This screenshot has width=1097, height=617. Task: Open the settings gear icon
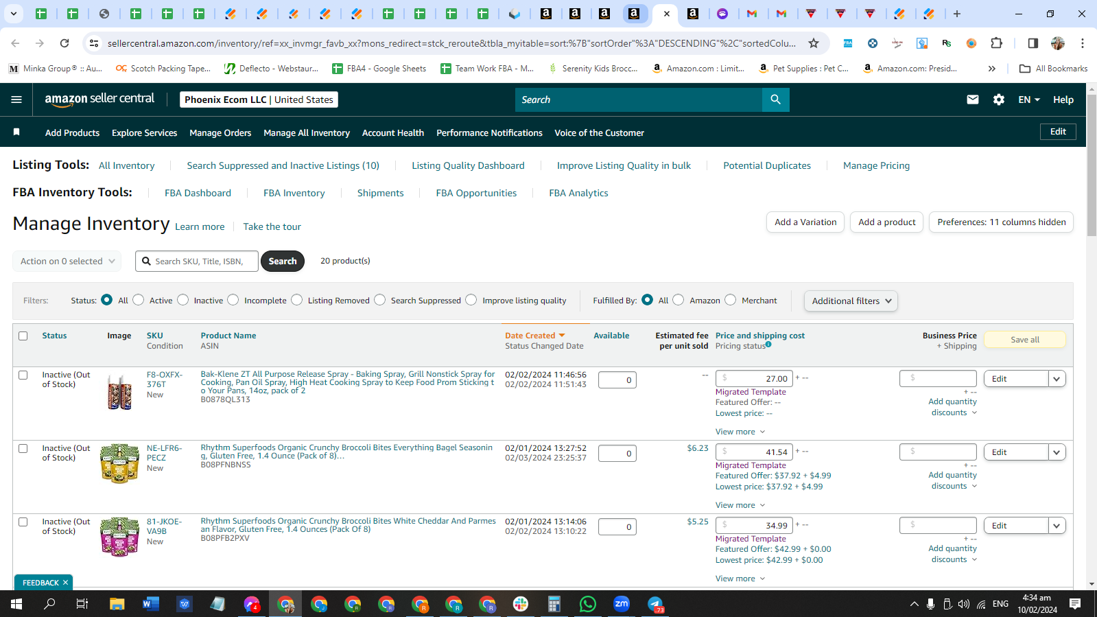(x=999, y=100)
